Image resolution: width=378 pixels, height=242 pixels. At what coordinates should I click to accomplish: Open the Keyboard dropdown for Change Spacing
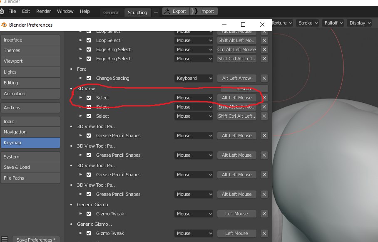tap(194, 78)
